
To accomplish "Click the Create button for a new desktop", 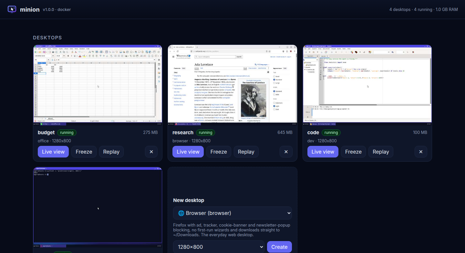I will [279, 247].
